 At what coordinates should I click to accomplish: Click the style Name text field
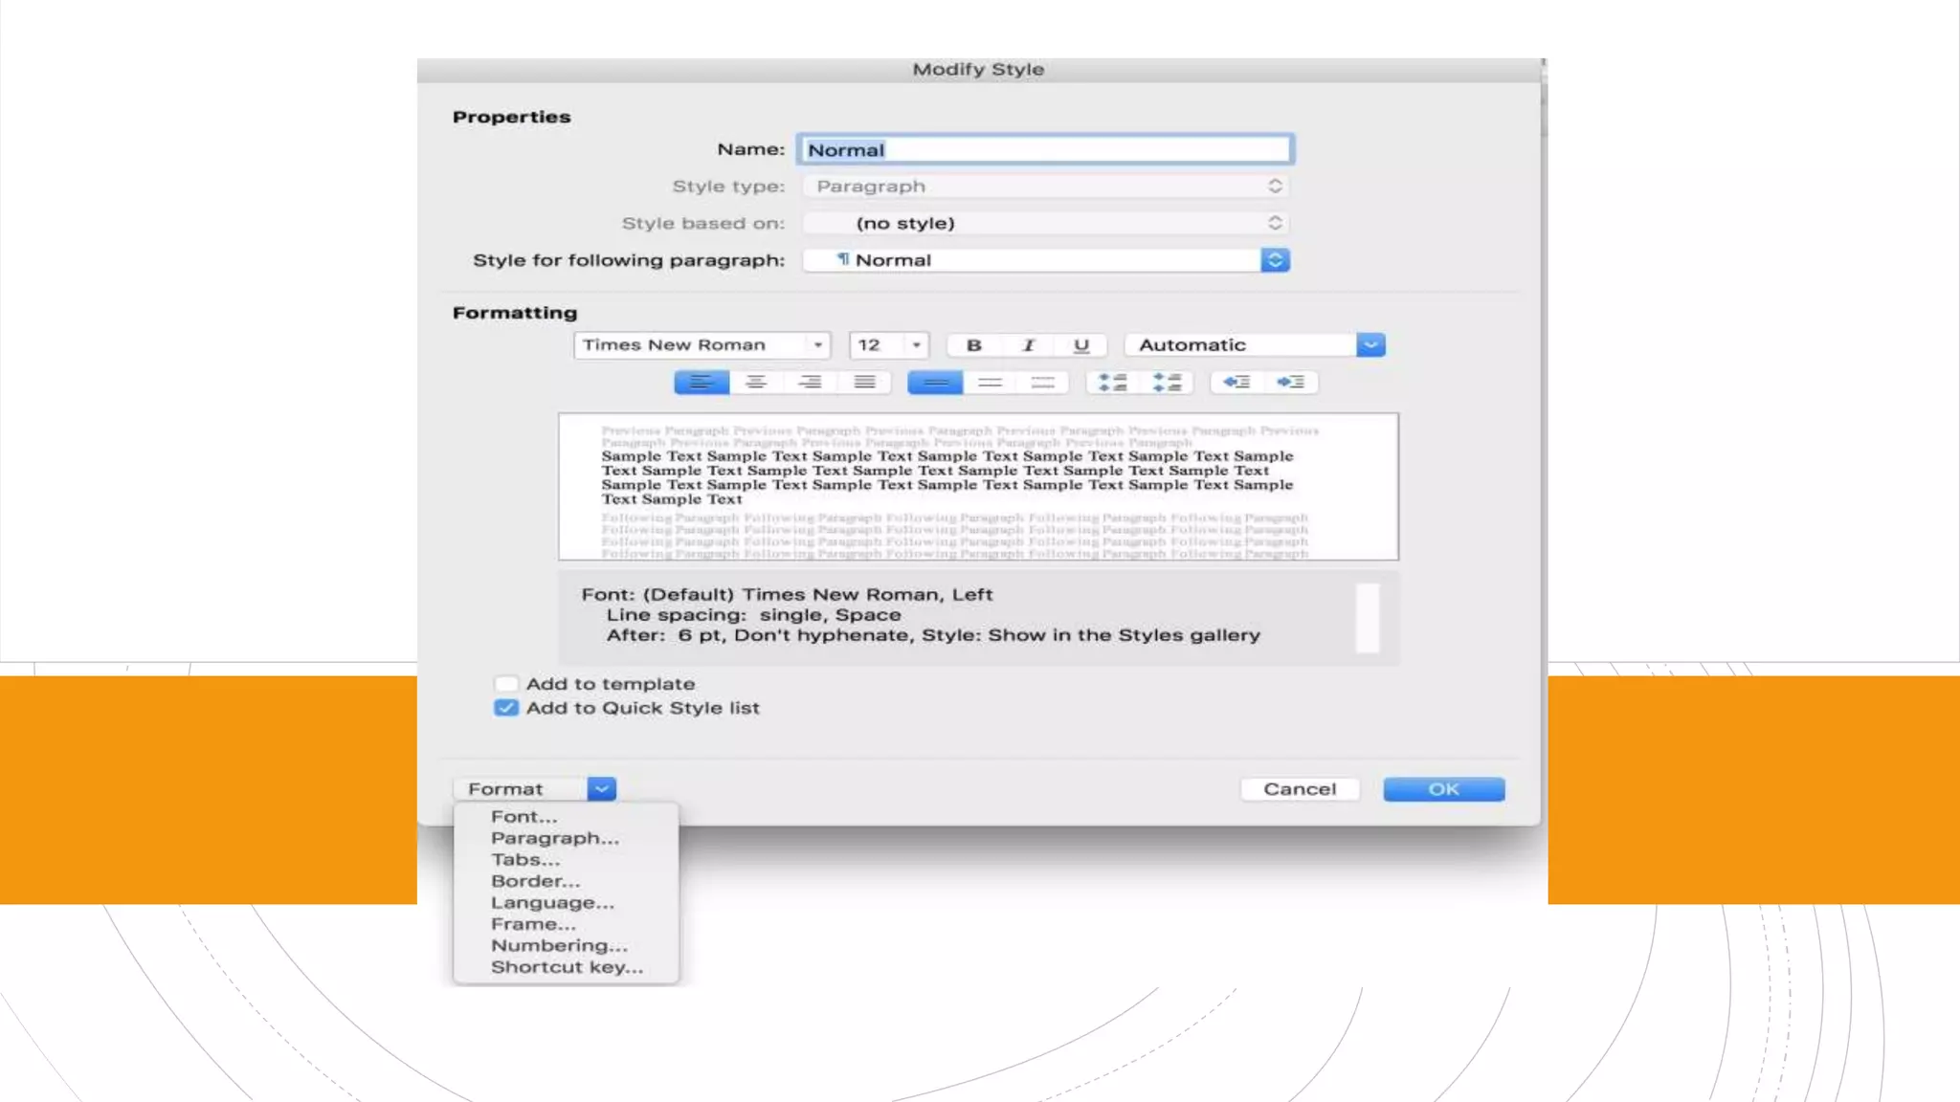pos(1044,150)
